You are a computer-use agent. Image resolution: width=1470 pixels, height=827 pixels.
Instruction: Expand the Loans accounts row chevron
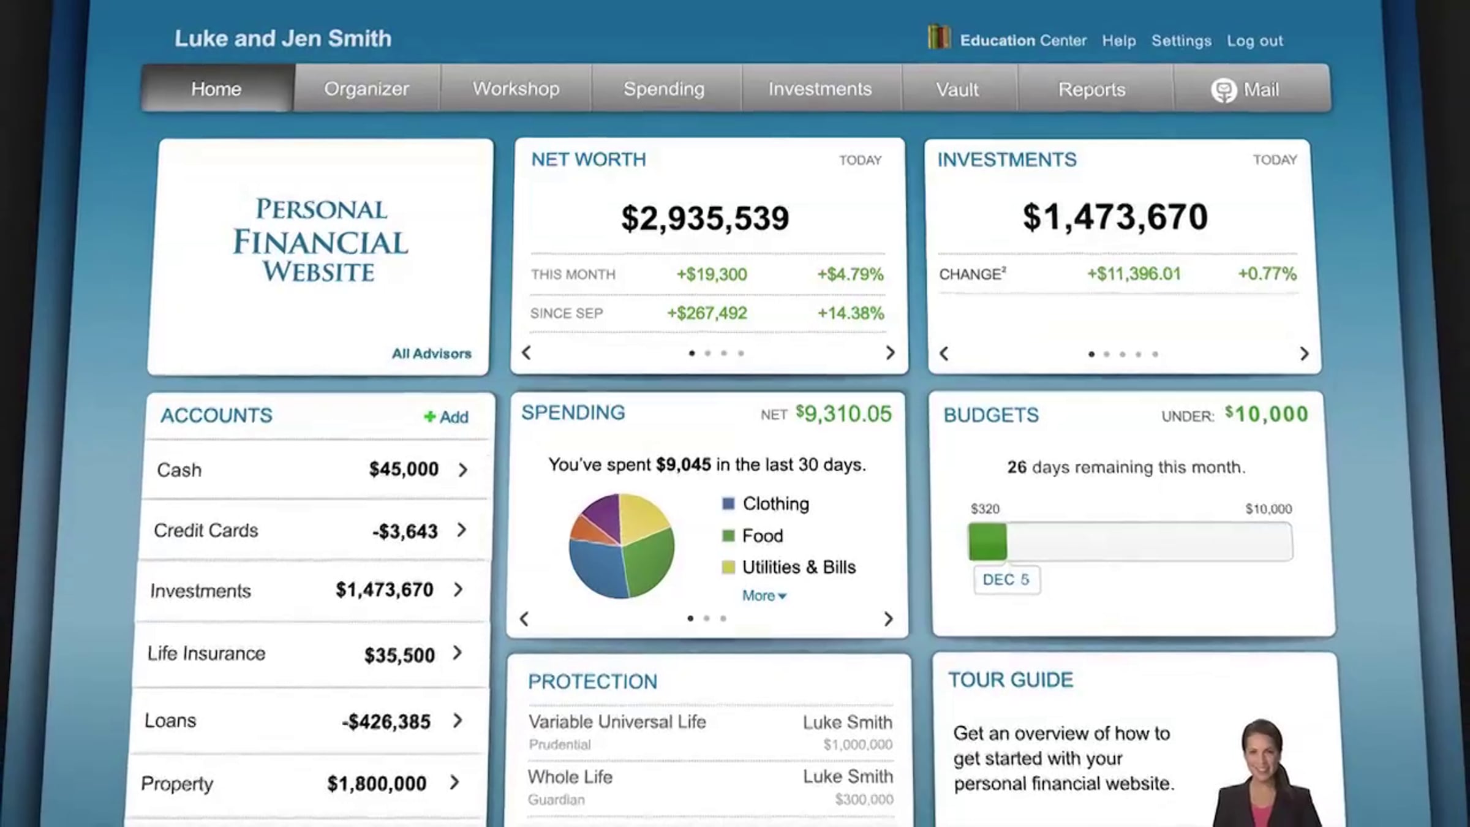457,720
